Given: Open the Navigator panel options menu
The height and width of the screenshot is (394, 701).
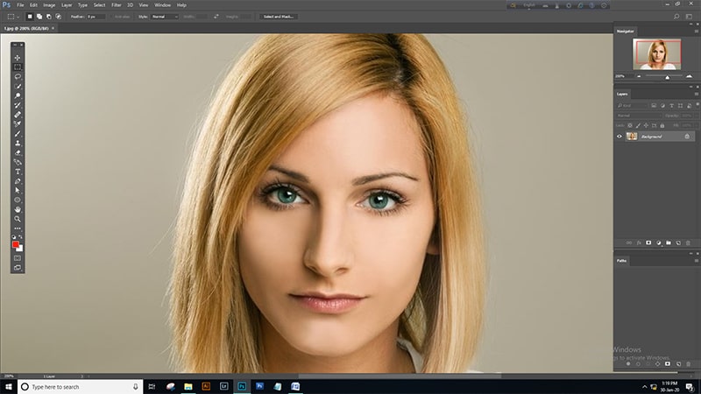Looking at the screenshot, I should click(696, 32).
